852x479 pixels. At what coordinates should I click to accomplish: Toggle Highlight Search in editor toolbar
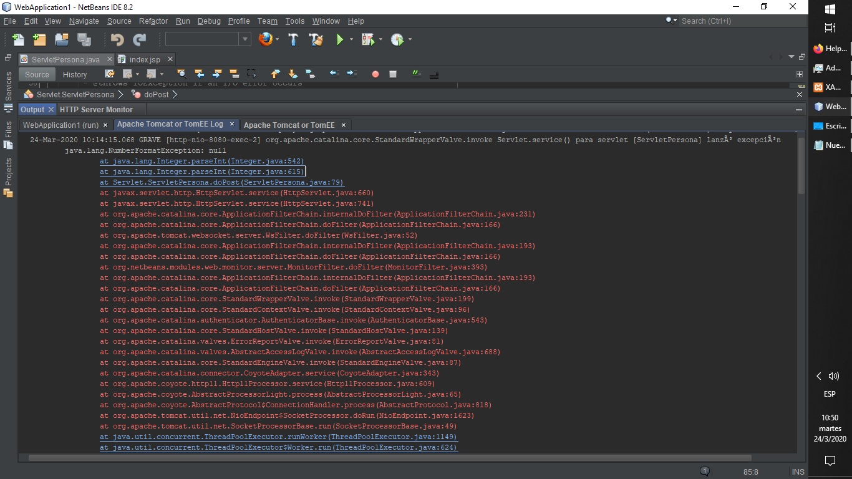coord(234,74)
